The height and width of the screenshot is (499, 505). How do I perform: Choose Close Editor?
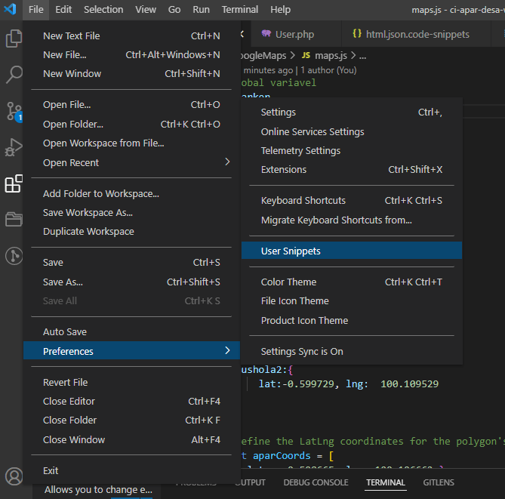pyautogui.click(x=131, y=402)
